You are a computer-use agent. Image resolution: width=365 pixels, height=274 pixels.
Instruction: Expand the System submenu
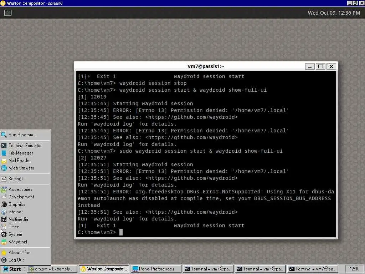pyautogui.click(x=25, y=234)
